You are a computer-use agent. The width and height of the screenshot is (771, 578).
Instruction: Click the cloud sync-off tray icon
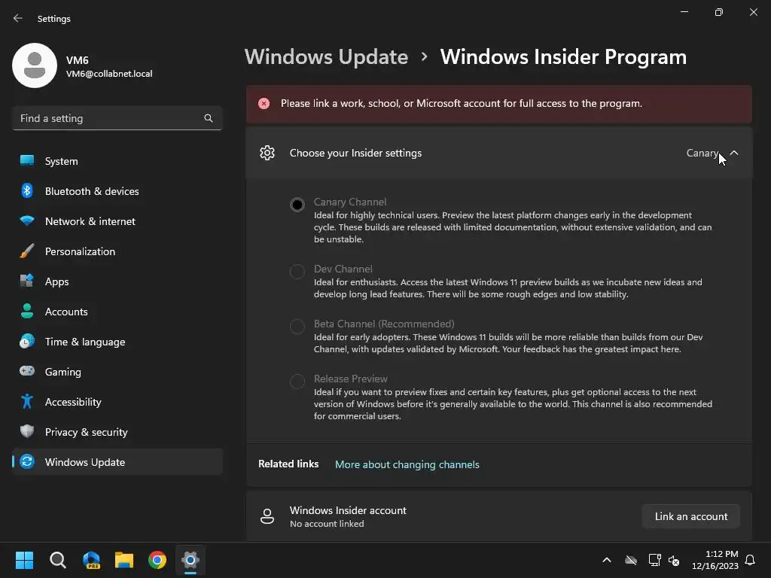(631, 560)
